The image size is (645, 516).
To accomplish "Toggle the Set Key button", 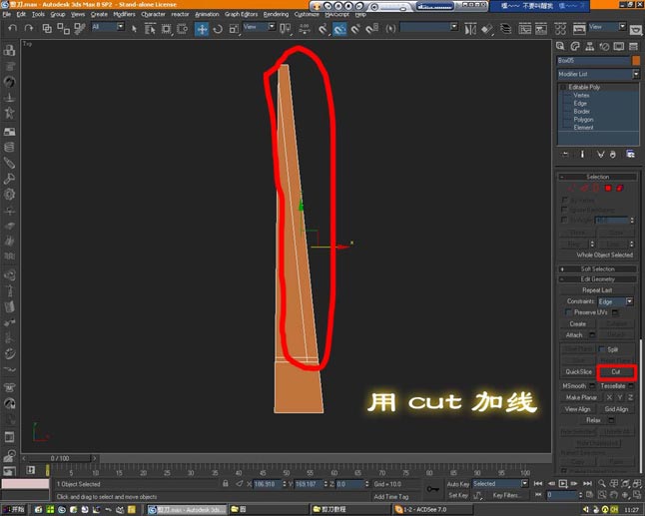I will pyautogui.click(x=458, y=495).
